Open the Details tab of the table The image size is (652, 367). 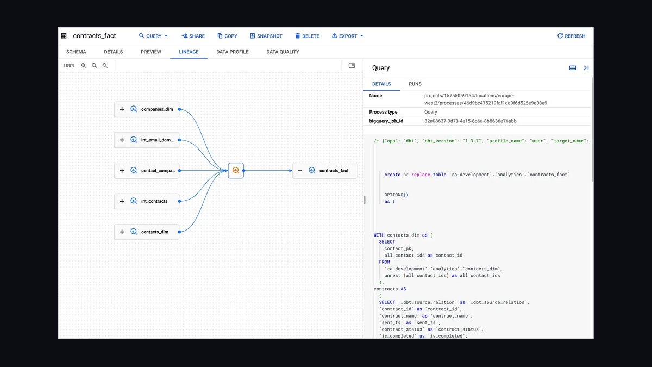tap(114, 52)
